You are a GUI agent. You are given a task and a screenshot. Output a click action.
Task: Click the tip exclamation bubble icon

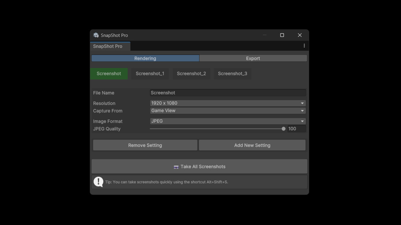point(98,182)
